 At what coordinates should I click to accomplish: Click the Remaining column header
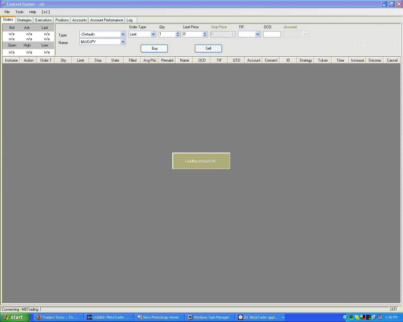click(x=167, y=60)
